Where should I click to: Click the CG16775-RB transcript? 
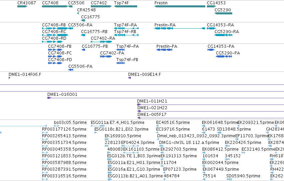point(83,35)
